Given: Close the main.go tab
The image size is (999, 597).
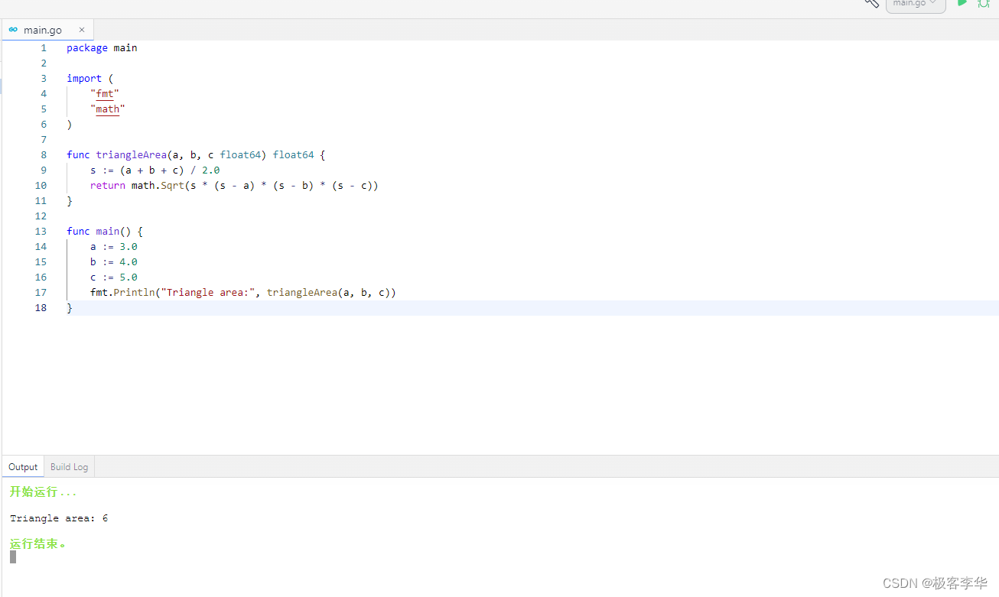Looking at the screenshot, I should (82, 30).
